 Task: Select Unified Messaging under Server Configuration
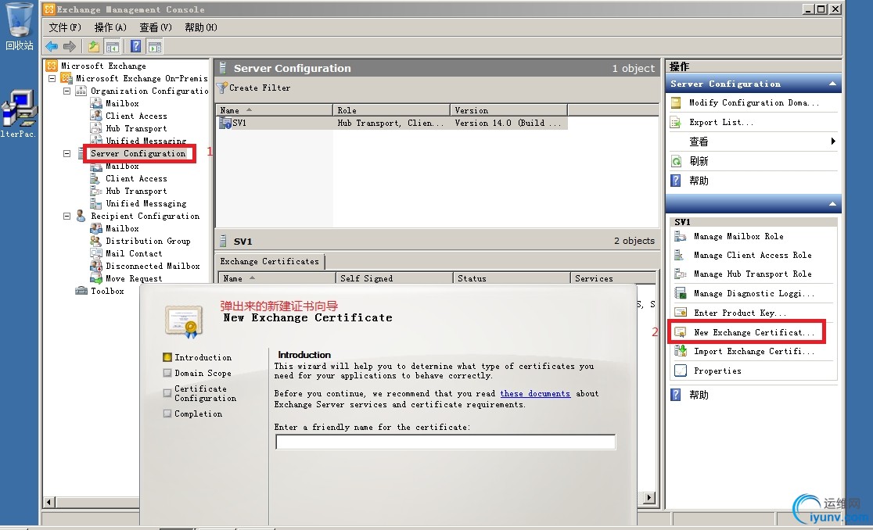(145, 203)
